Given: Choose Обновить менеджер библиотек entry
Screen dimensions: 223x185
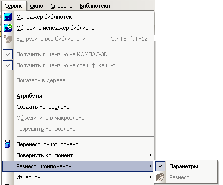Looking at the screenshot, I should click(78, 28).
